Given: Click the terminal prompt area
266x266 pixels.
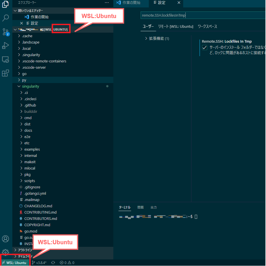Looking at the screenshot, I should (x=158, y=217).
